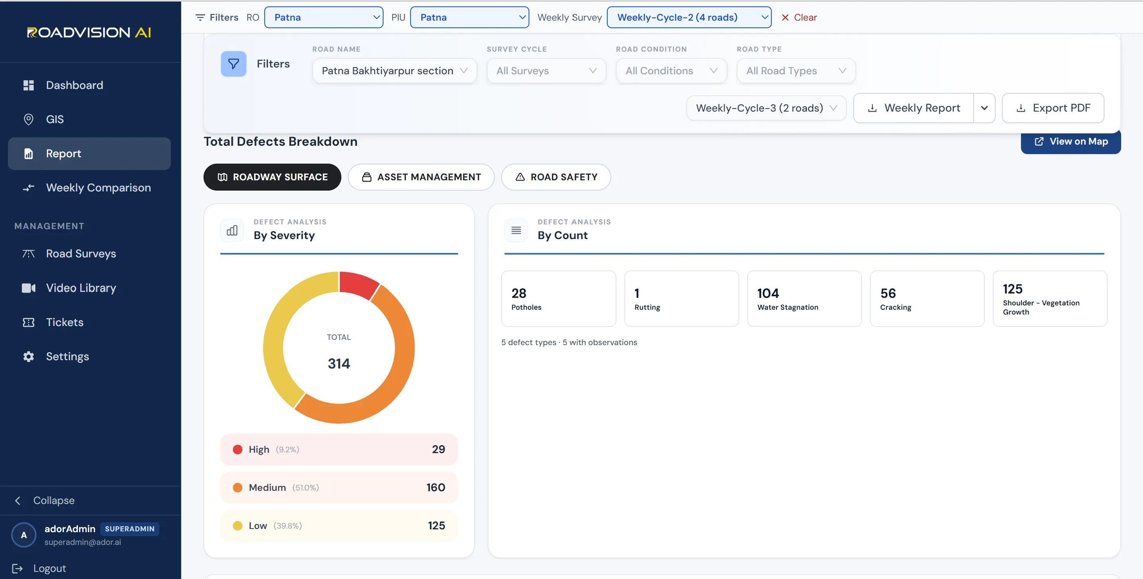1143x579 pixels.
Task: Download the Weekly Report
Action: 913,108
